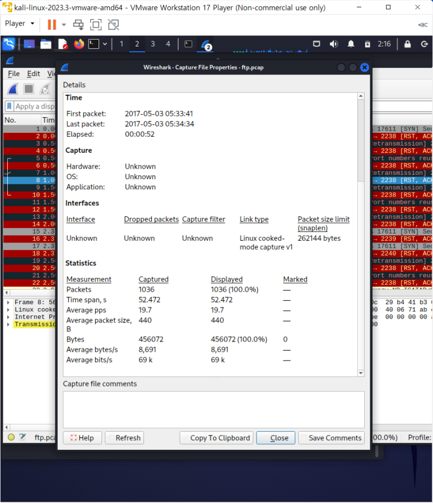Click scroll-down arrow of Details scrollbar
The image size is (433, 503).
[361, 373]
